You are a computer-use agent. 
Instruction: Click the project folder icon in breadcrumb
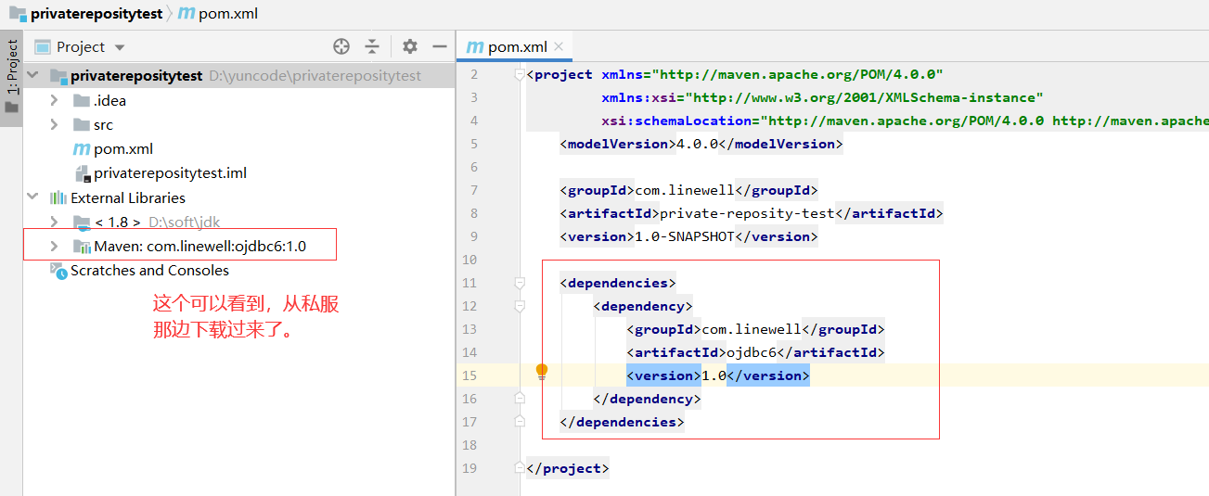click(x=17, y=14)
